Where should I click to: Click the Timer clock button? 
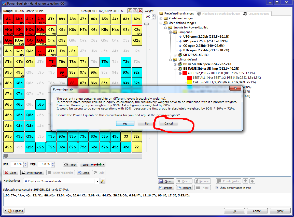71,165
